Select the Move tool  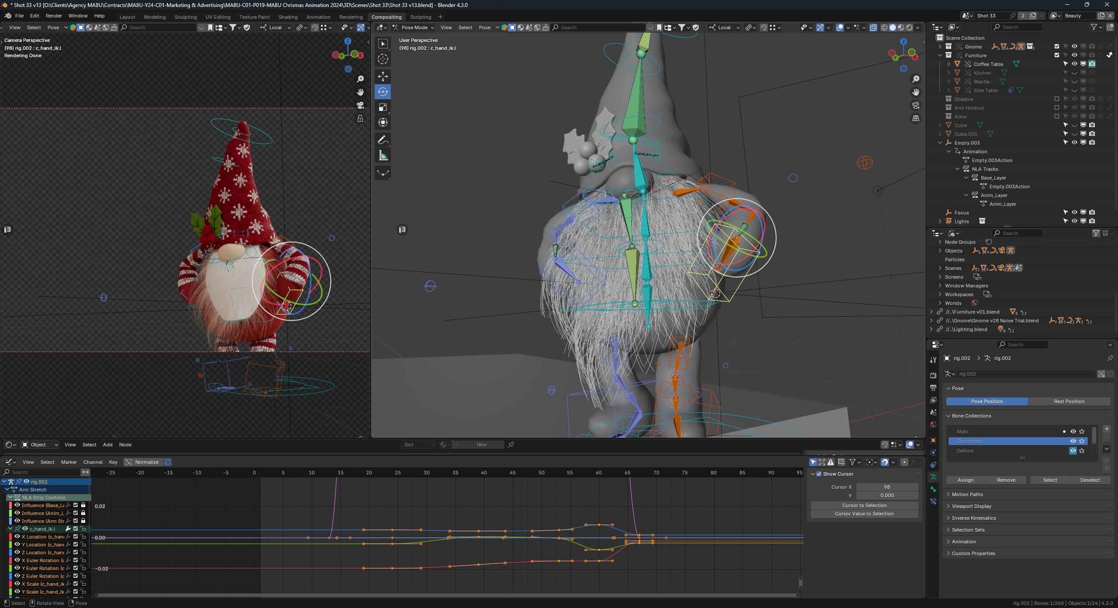383,76
